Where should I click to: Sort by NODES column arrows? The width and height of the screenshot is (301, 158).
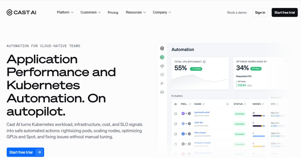[x=263, y=104]
